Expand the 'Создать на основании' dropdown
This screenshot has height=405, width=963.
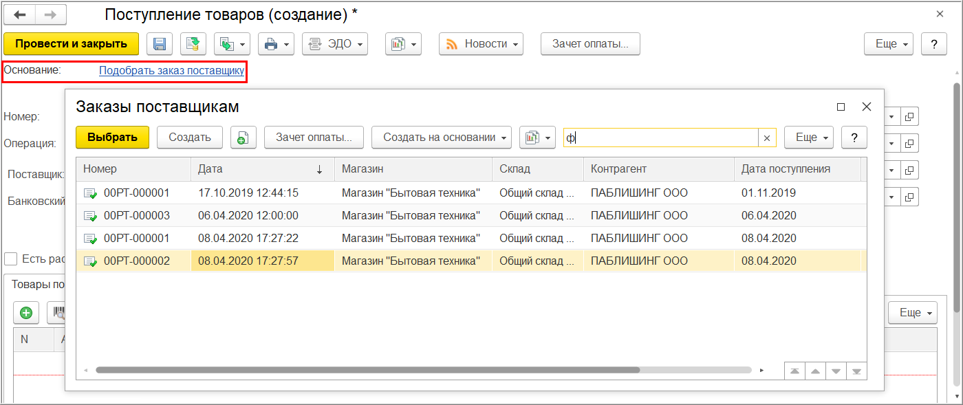point(442,138)
